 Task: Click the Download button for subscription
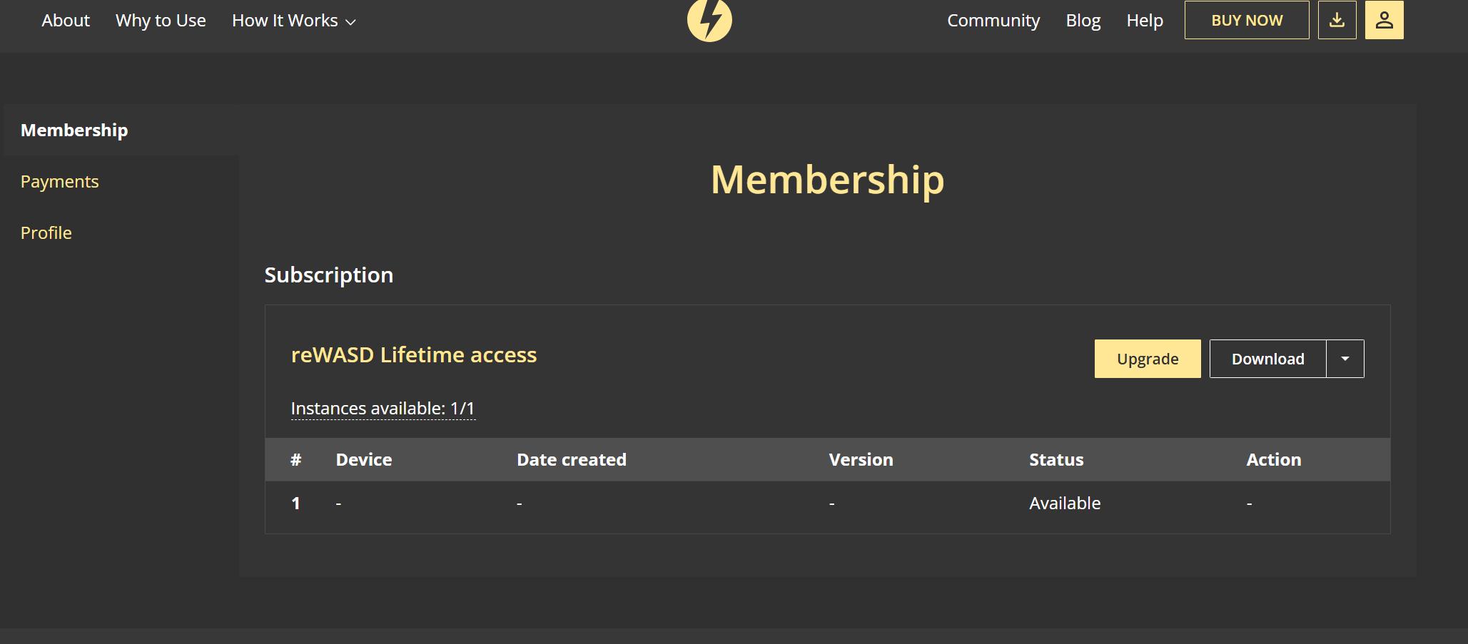(1267, 359)
